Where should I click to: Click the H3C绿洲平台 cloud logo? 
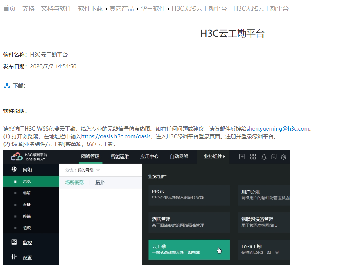click(16, 157)
